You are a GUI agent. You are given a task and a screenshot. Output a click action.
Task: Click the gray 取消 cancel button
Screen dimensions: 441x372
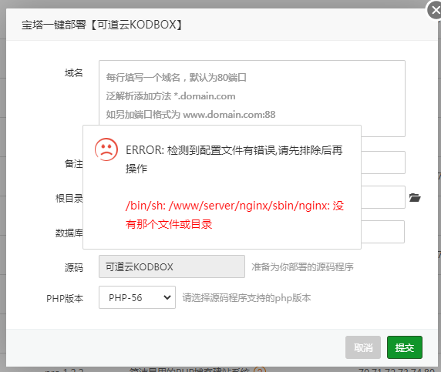click(x=363, y=347)
